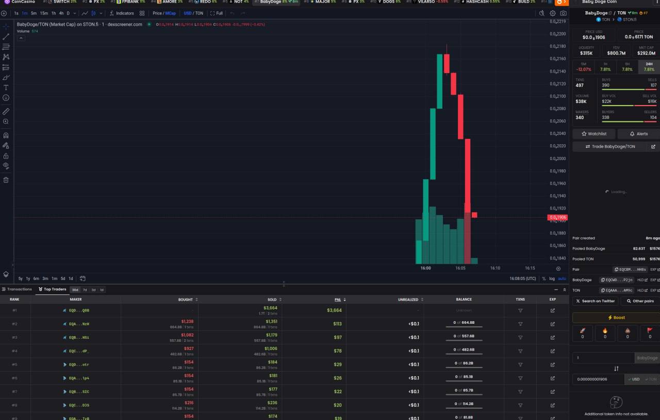The width and height of the screenshot is (660, 420).
Task: Open Other pairs search
Action: click(x=640, y=301)
